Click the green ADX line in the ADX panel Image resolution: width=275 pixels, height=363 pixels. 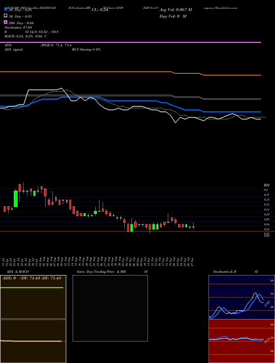coord(31,288)
